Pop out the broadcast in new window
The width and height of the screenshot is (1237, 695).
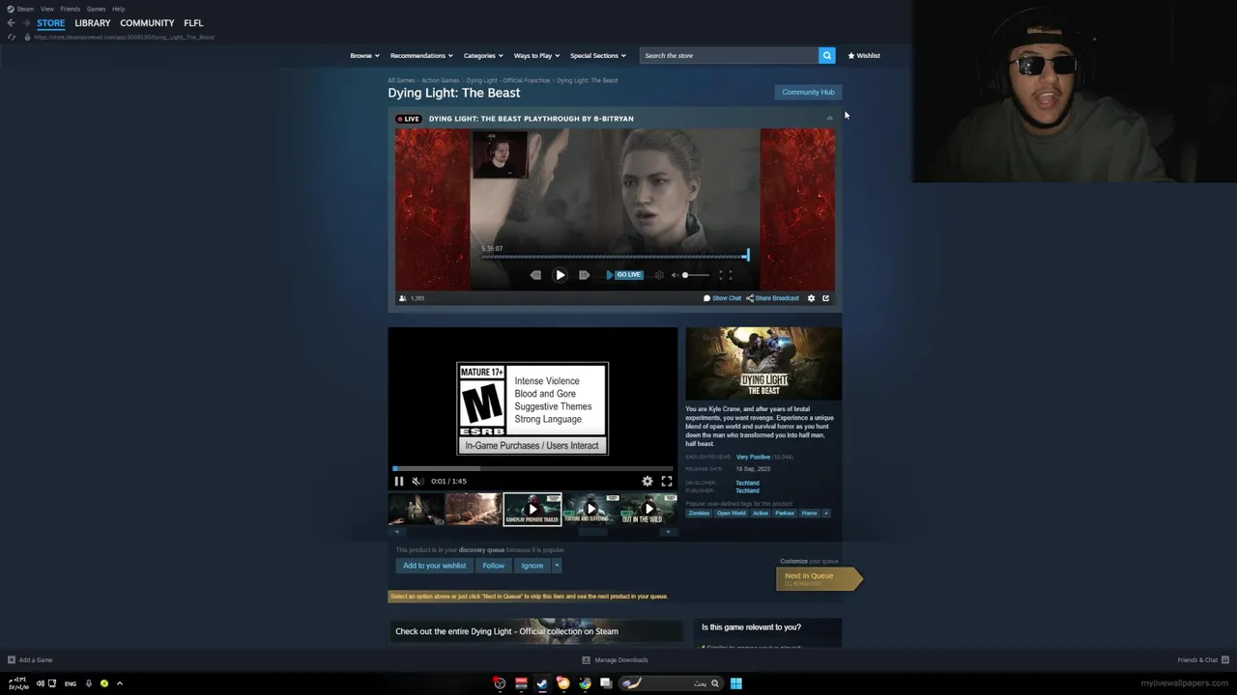[825, 298]
